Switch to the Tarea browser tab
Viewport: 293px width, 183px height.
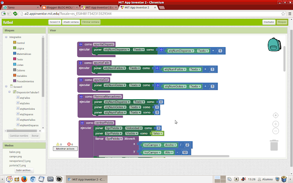[21, 7]
